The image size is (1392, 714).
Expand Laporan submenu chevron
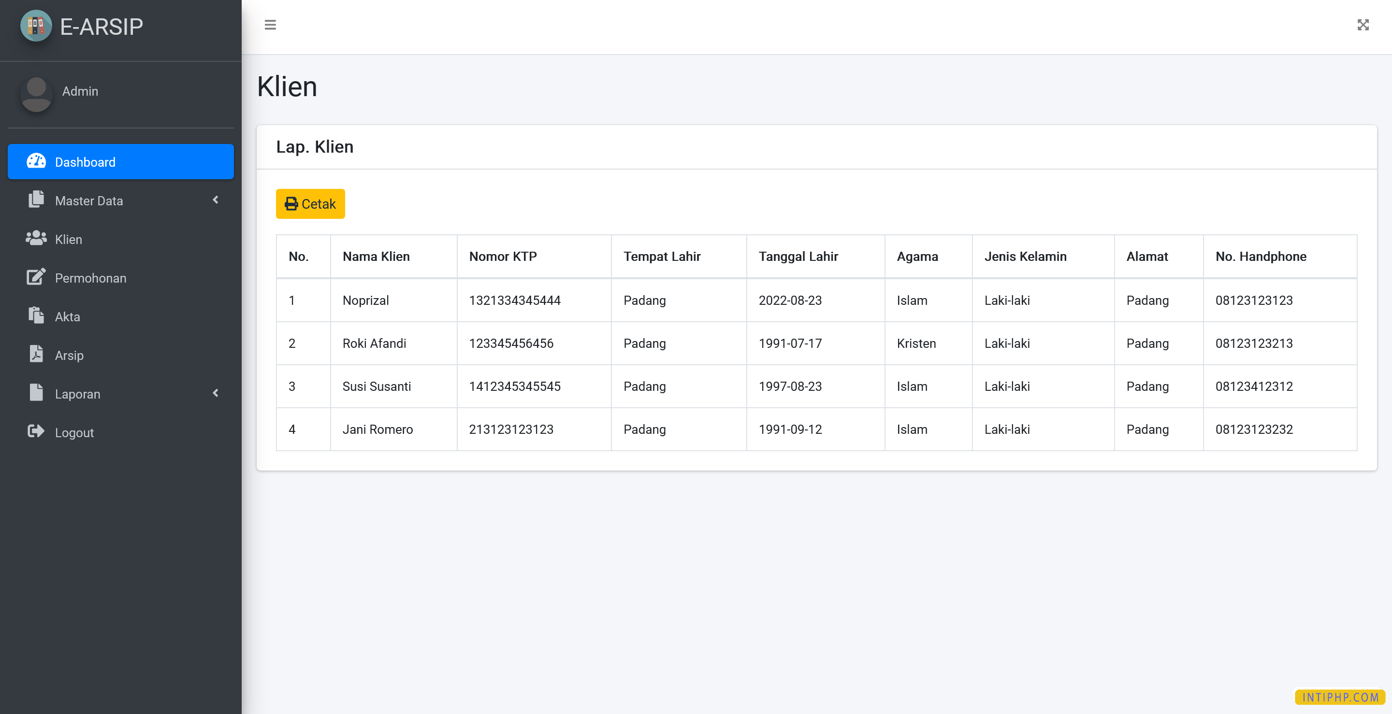216,393
